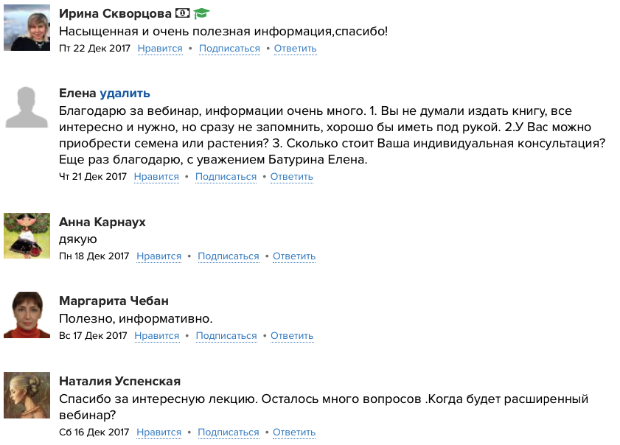Click Подписаться under Анна Карнаух's comment
Image resolution: width=620 pixels, height=445 pixels.
(x=229, y=256)
